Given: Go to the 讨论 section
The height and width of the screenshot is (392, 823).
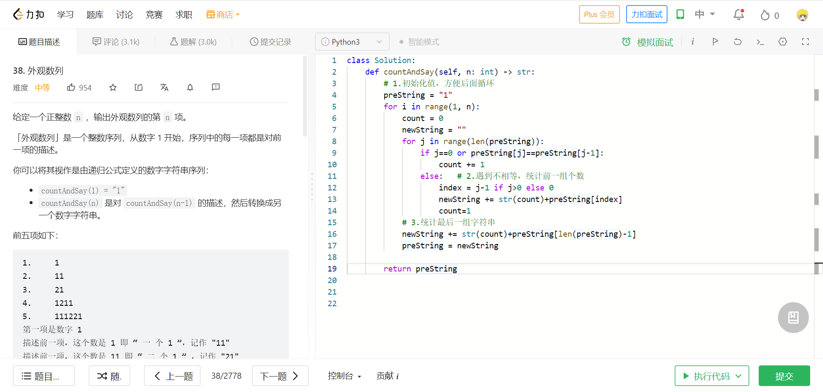Looking at the screenshot, I should (x=124, y=15).
